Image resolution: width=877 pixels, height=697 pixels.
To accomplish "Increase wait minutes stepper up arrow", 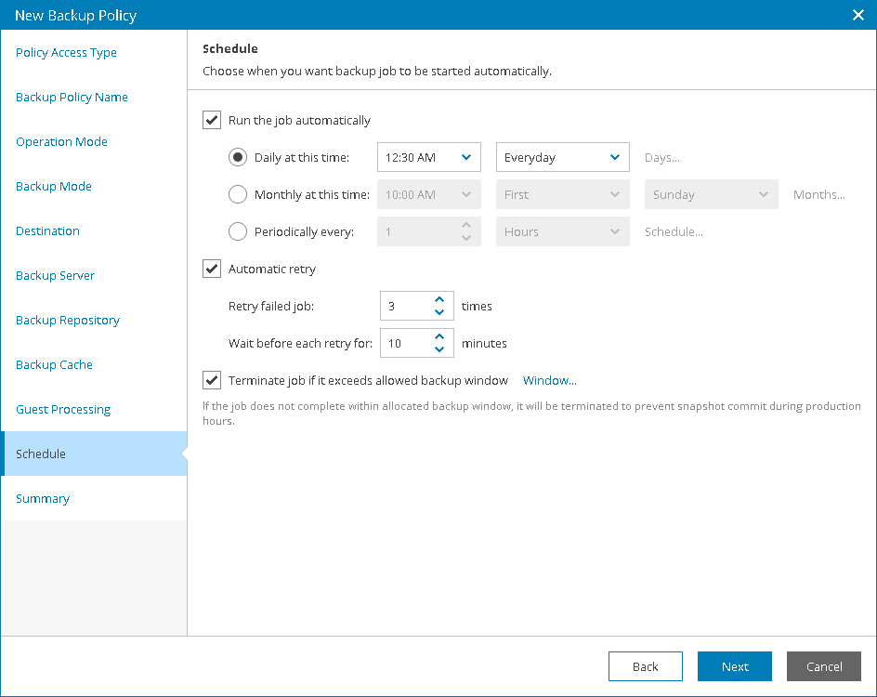I will 440,337.
